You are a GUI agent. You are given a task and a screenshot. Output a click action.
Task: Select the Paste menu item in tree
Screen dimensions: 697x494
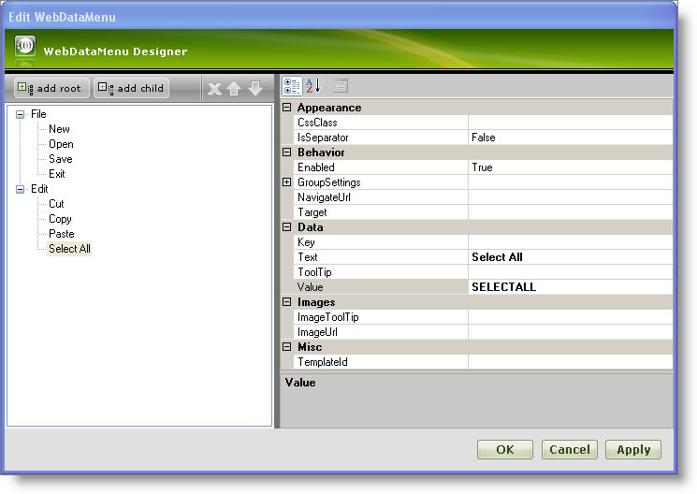[x=62, y=234]
